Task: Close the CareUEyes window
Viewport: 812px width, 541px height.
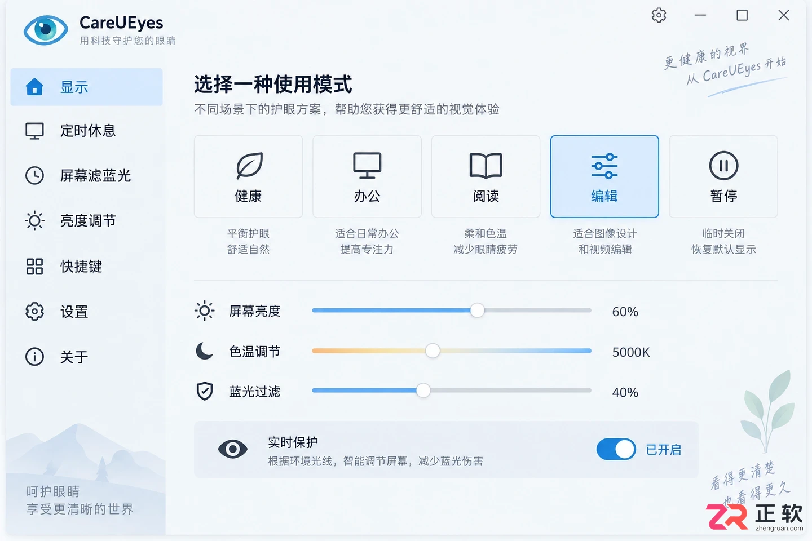Action: [x=784, y=15]
